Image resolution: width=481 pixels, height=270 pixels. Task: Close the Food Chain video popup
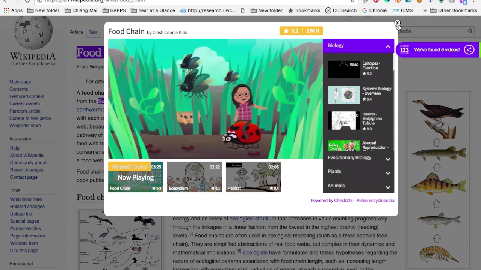397,23
